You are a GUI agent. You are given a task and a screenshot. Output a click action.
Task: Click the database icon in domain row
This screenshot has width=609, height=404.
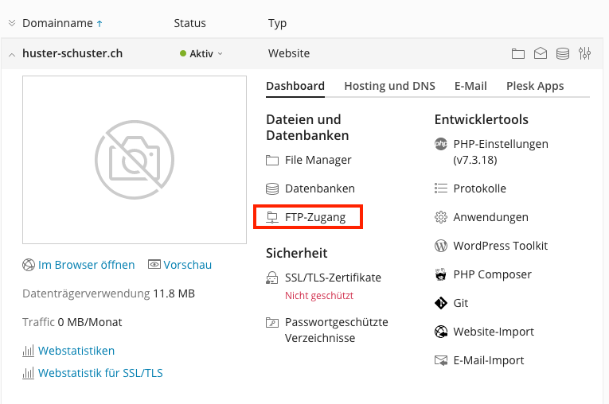coord(563,54)
